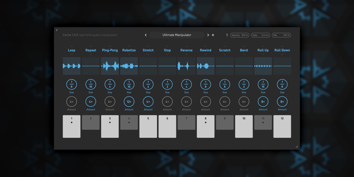Image resolution: width=354 pixels, height=177 pixels.
Task: Click the exclamation mark icon
Action: click(x=227, y=35)
